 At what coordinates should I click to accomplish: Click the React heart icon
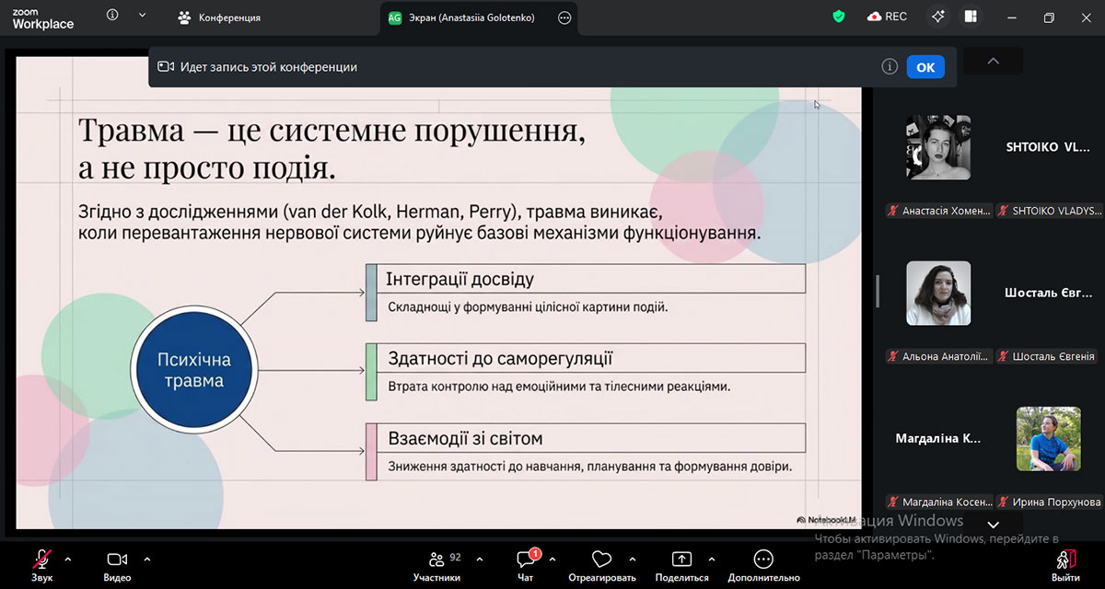point(601,560)
